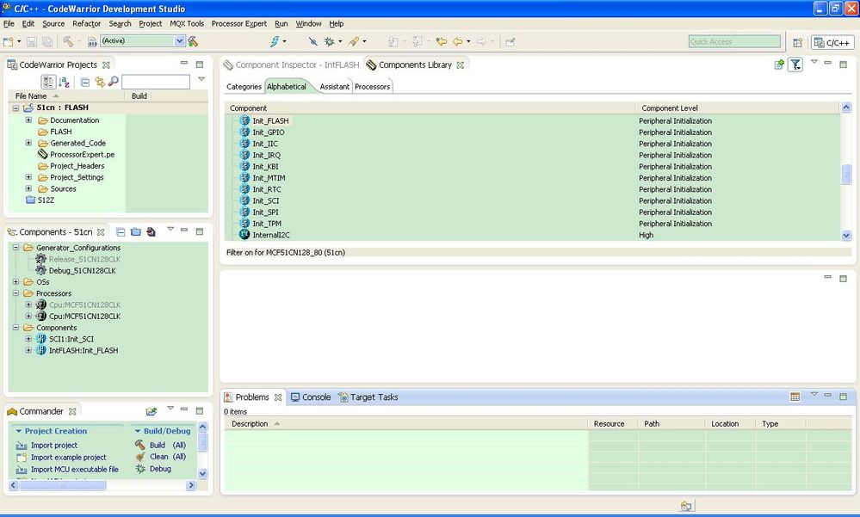This screenshot has height=517, width=860.
Task: Click the magnifier search icon in Projects panel
Action: pyautogui.click(x=114, y=82)
